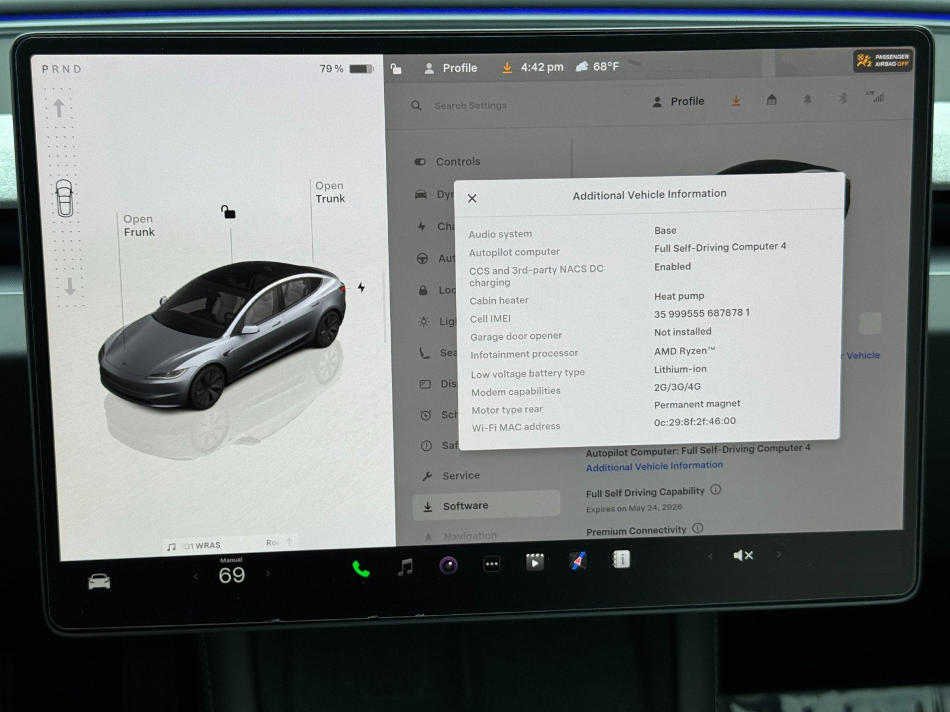Tap the 69 temperature setting
This screenshot has height=712, width=950.
[232, 575]
